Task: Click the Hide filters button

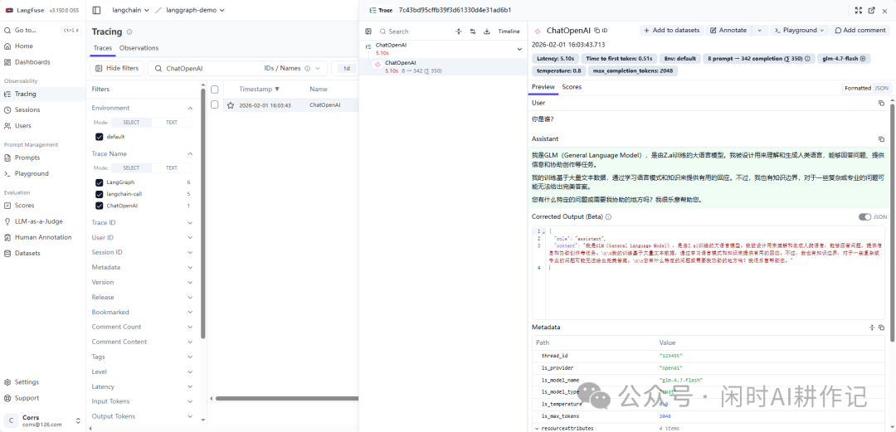Action: (x=117, y=69)
